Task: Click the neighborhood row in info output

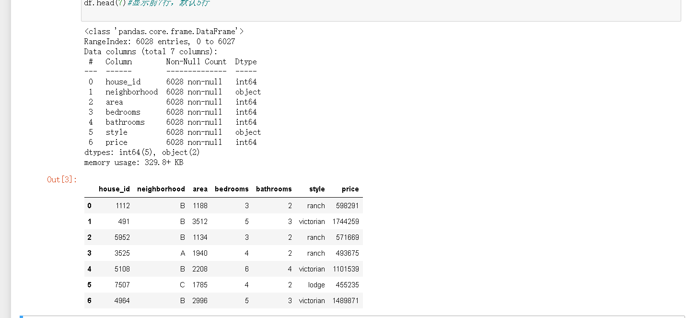Action: tap(175, 92)
